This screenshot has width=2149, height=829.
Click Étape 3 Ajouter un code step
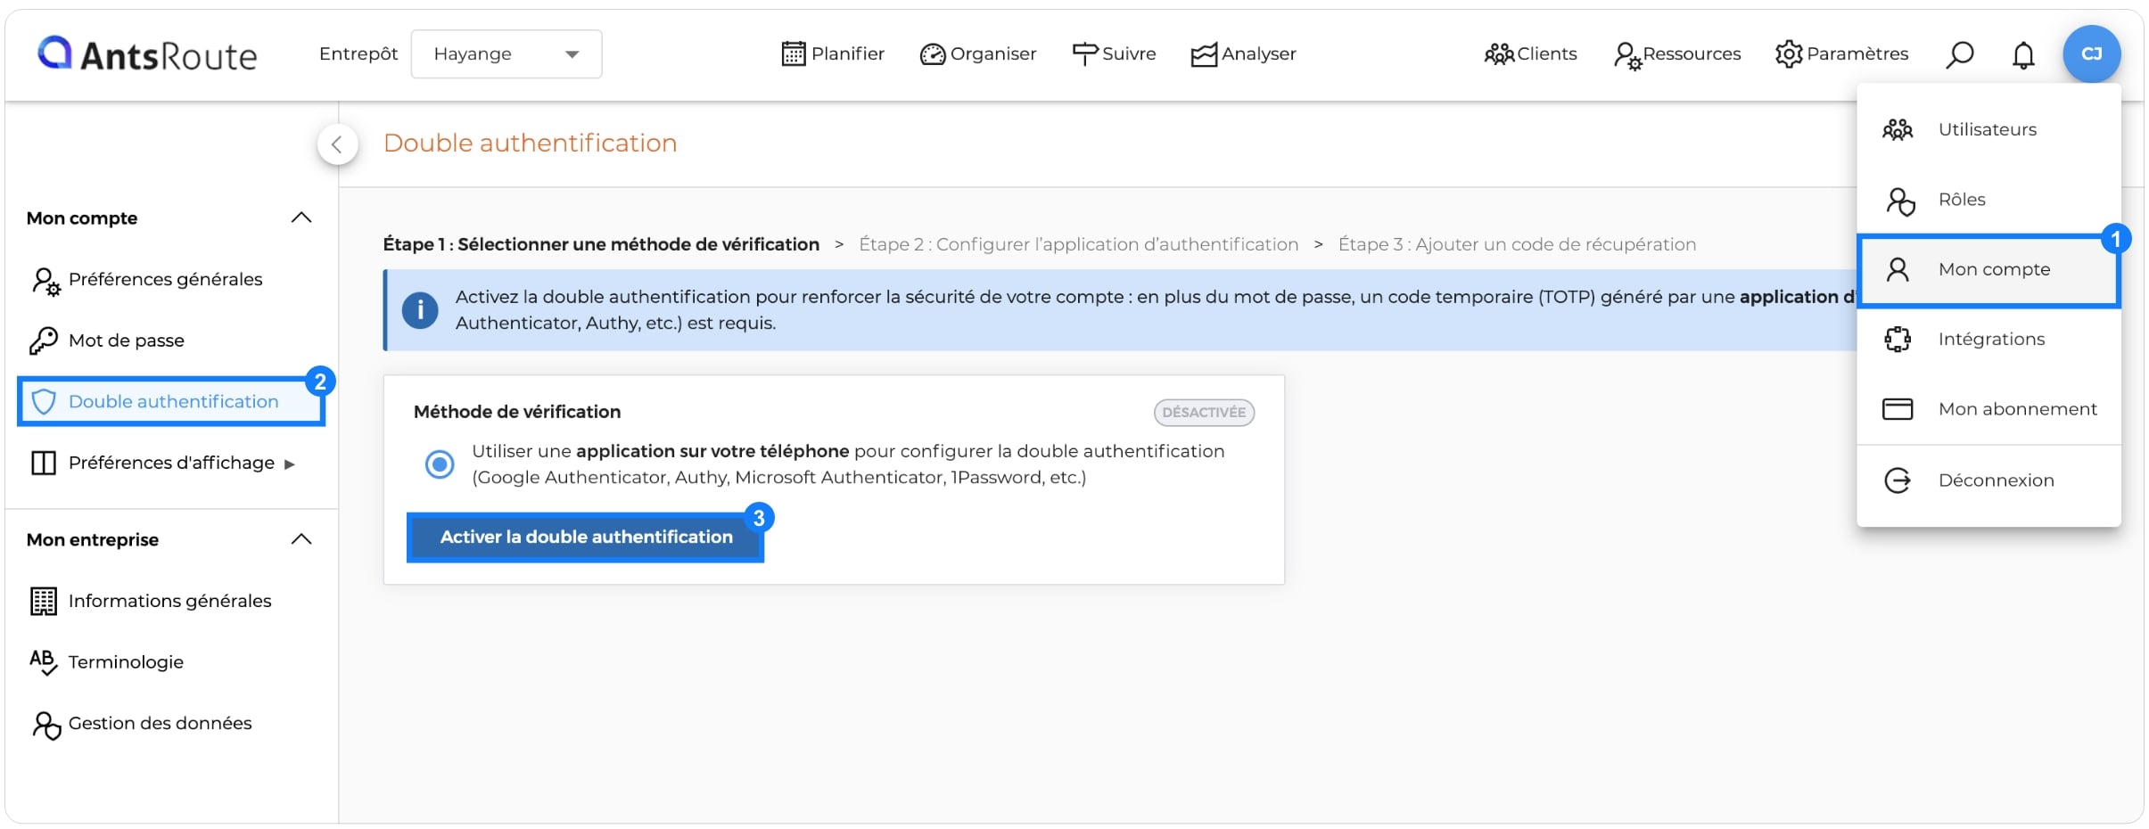[1517, 244]
